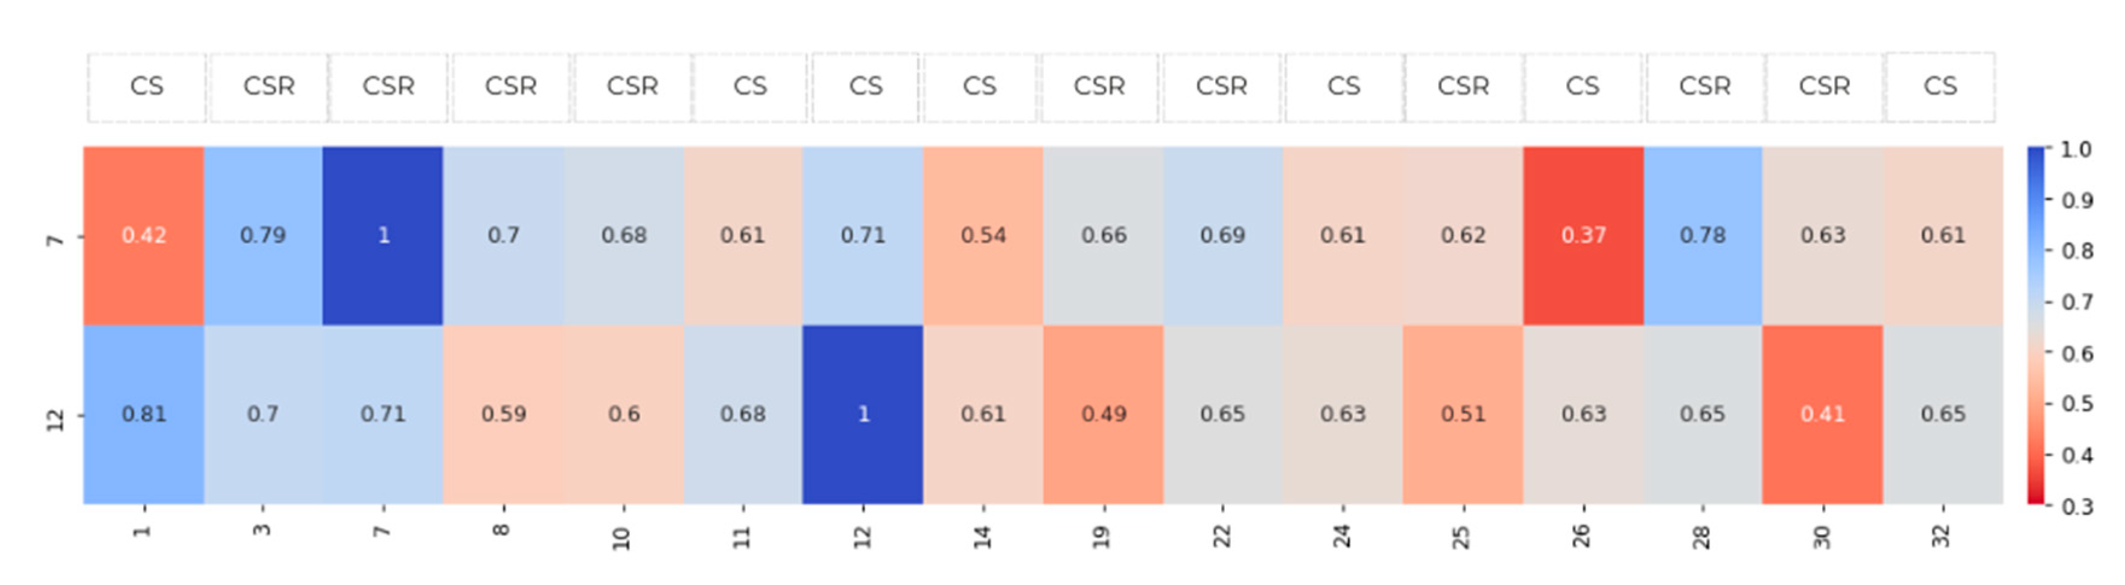Viewport: 2125px width, 585px height.
Task: Select the cell with value 0.41
Action: [1822, 413]
